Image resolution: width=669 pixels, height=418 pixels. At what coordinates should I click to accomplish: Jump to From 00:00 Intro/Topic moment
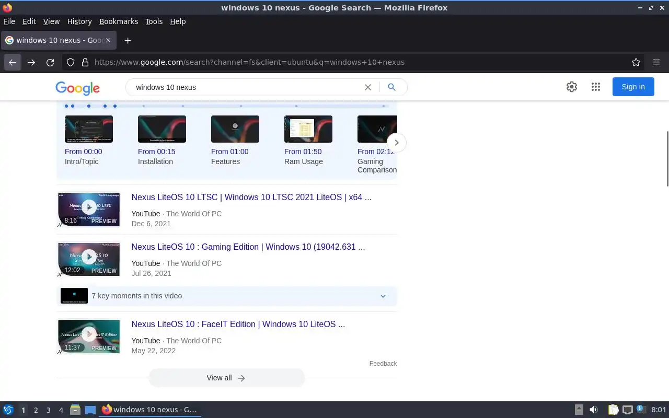(x=84, y=156)
